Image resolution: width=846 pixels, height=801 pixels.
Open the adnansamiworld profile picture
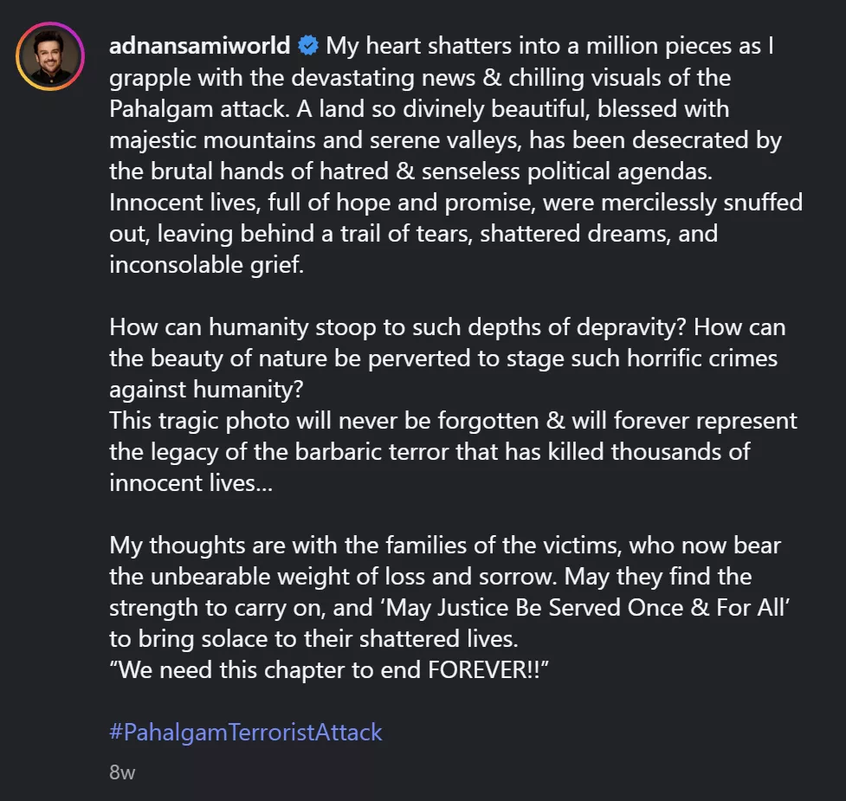tap(50, 57)
